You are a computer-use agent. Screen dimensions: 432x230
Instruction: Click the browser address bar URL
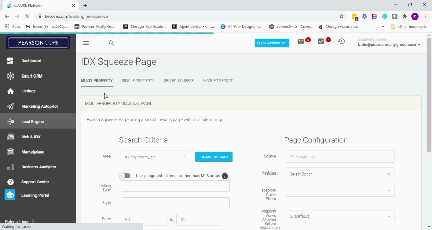pyautogui.click(x=77, y=16)
